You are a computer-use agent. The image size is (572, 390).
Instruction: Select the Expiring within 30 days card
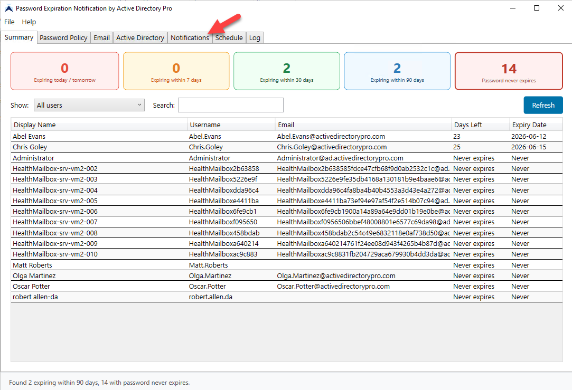pos(287,71)
